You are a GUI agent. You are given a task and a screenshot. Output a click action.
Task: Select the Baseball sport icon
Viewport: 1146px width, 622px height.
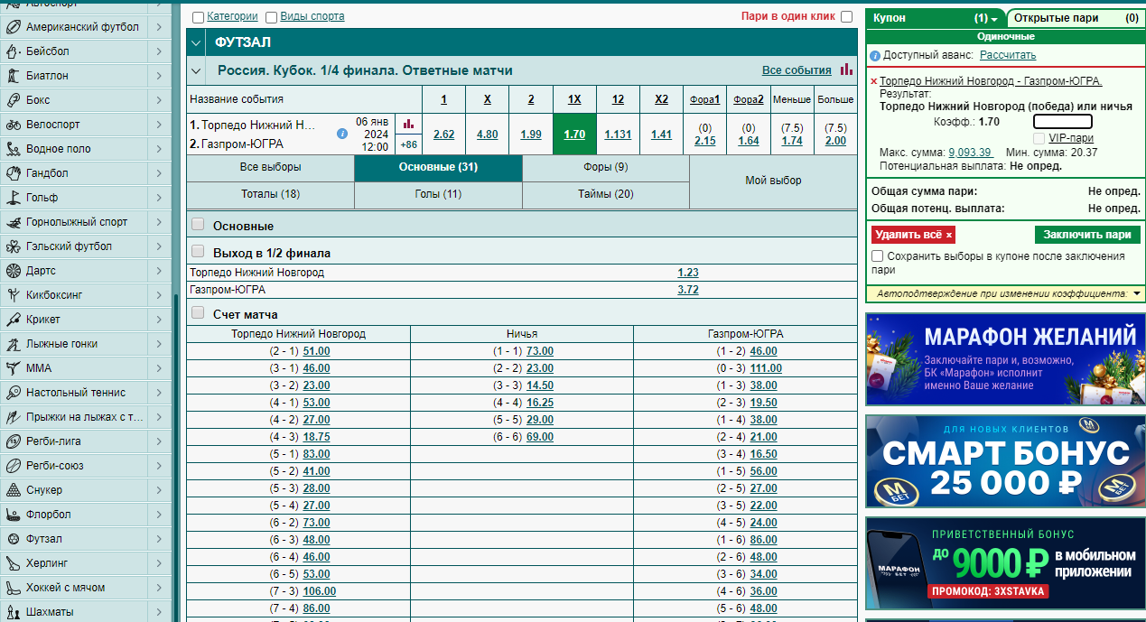click(x=13, y=51)
